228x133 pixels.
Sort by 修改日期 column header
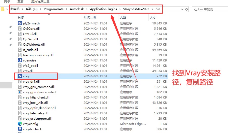(x=90, y=17)
